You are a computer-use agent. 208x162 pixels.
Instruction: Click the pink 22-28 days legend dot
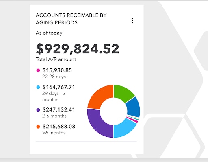point(38,70)
